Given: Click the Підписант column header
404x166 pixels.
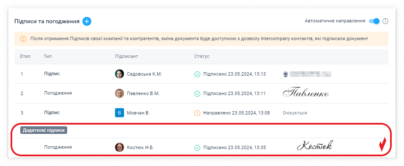Looking at the screenshot, I should 126,56.
